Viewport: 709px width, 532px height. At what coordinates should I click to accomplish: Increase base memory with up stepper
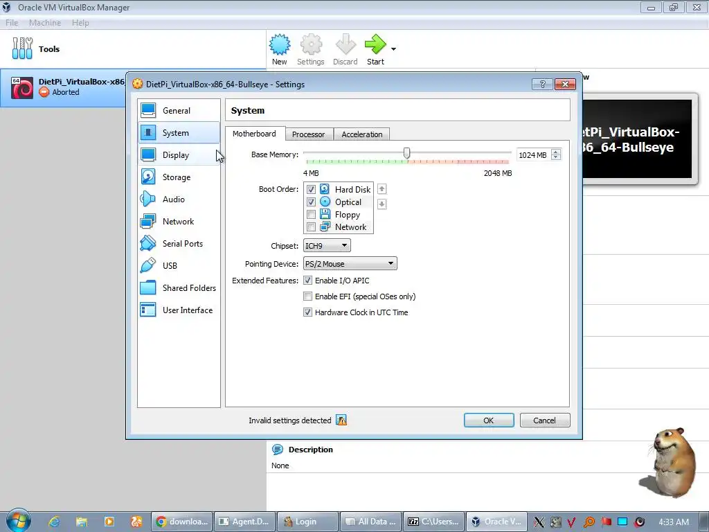556,152
